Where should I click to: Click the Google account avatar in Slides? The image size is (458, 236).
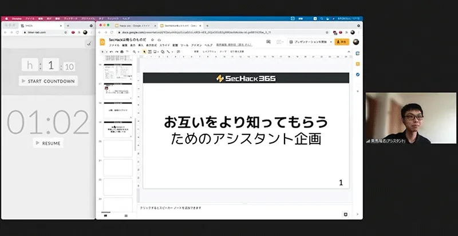(356, 42)
